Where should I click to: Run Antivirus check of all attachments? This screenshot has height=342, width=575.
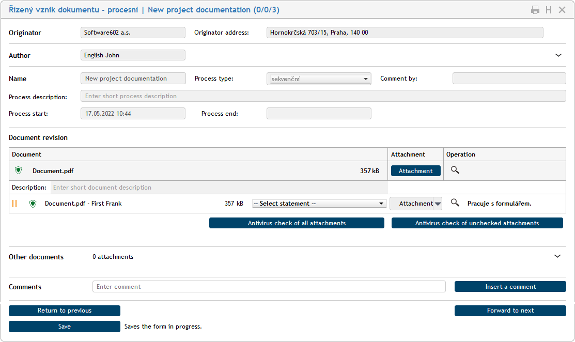click(x=297, y=223)
